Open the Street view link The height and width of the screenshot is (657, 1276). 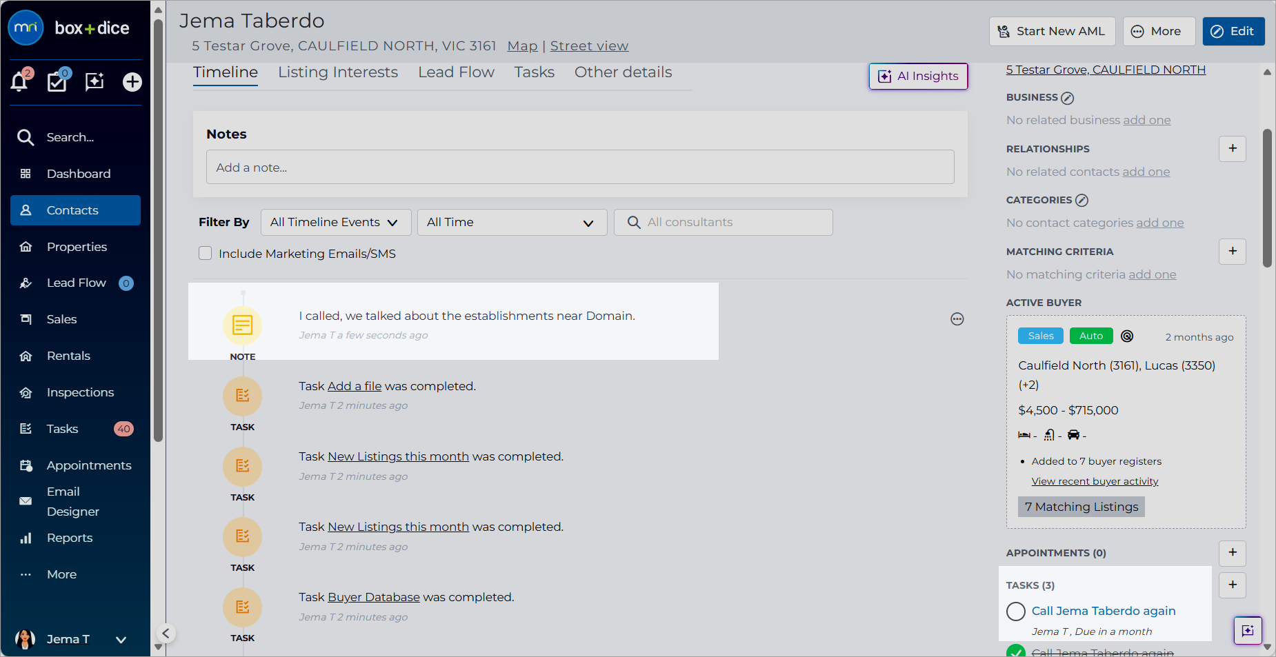point(589,46)
